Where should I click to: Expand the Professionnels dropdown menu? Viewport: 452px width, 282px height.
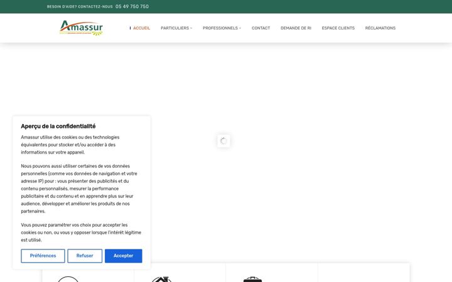point(222,28)
